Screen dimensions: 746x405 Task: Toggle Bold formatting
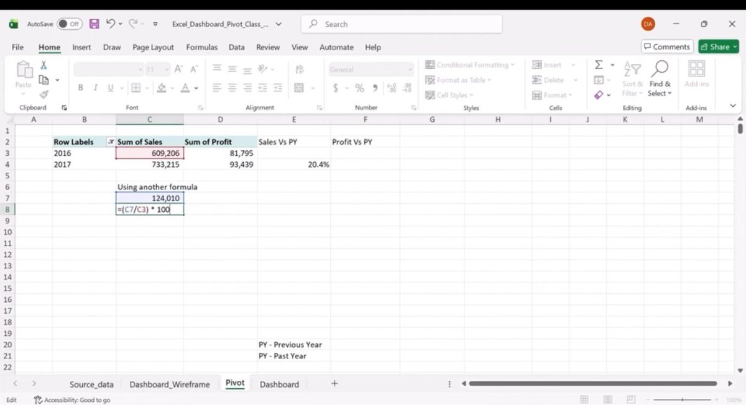click(x=80, y=88)
